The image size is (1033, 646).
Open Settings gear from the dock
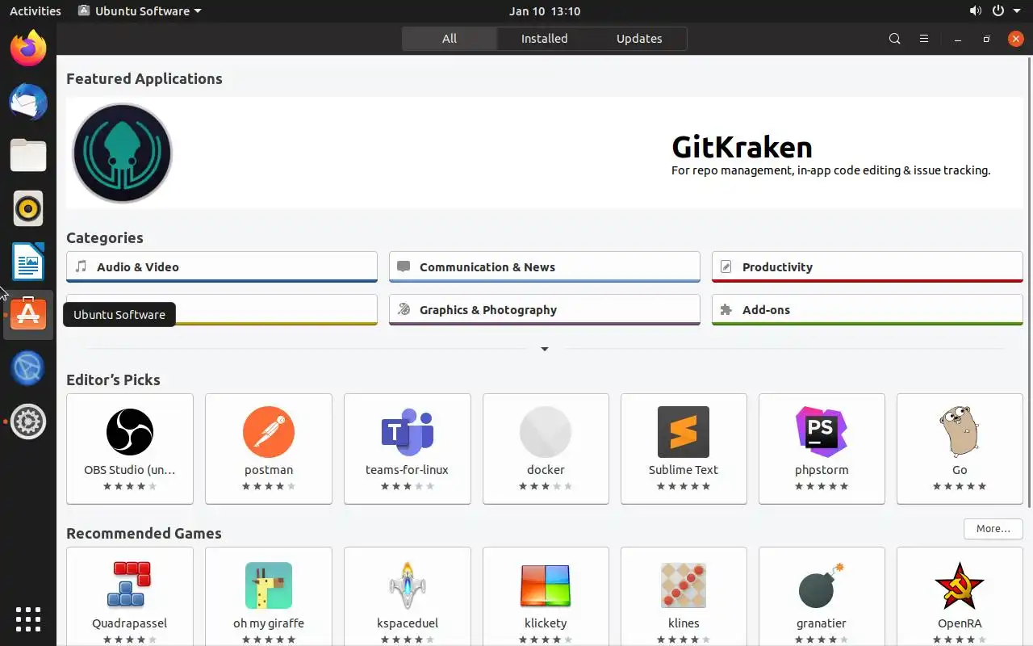pos(28,422)
